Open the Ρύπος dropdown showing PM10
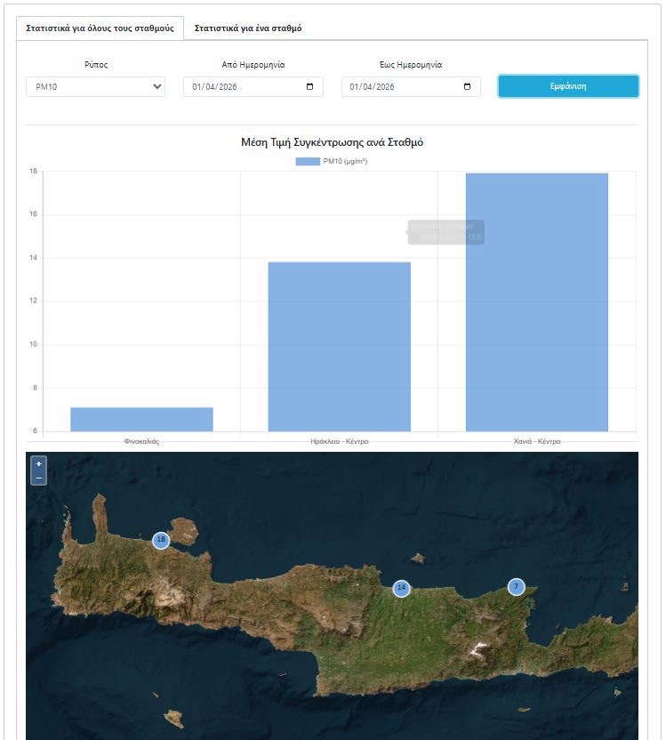Viewport: 666px width, 740px height. coord(95,86)
